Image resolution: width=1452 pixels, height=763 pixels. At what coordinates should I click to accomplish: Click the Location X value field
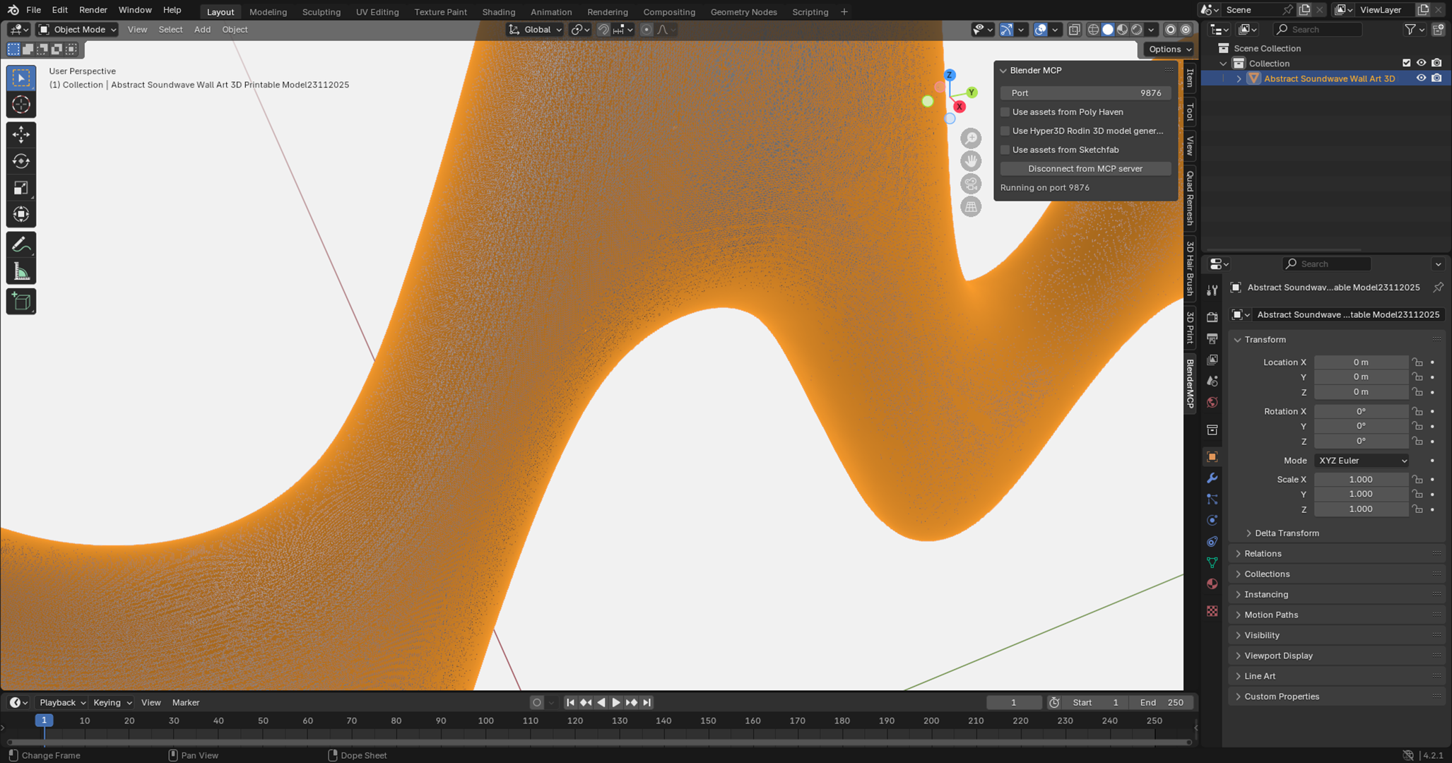click(x=1361, y=362)
